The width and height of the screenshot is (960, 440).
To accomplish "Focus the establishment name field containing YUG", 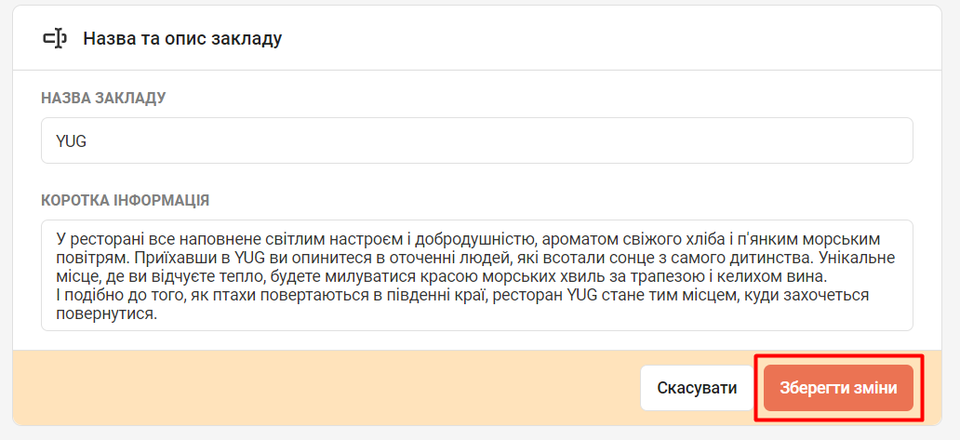I will click(x=476, y=140).
